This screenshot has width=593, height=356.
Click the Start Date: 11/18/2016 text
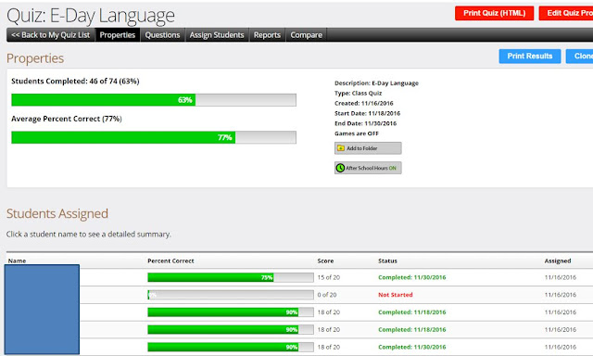tap(367, 113)
